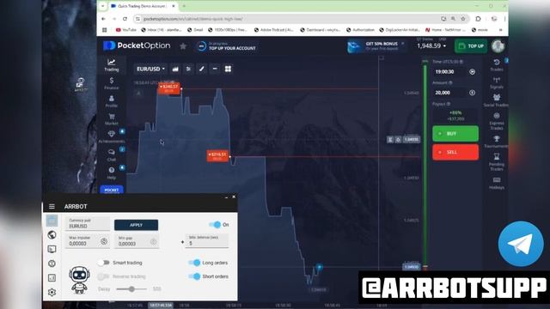Open the Chrome tab search dropdown arrow

point(103,6)
